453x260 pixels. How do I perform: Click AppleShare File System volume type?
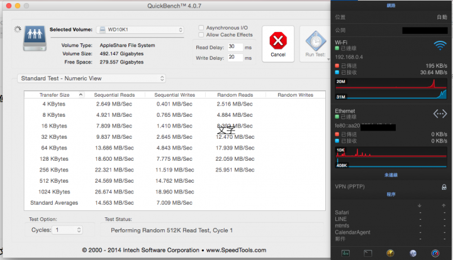[x=127, y=45]
